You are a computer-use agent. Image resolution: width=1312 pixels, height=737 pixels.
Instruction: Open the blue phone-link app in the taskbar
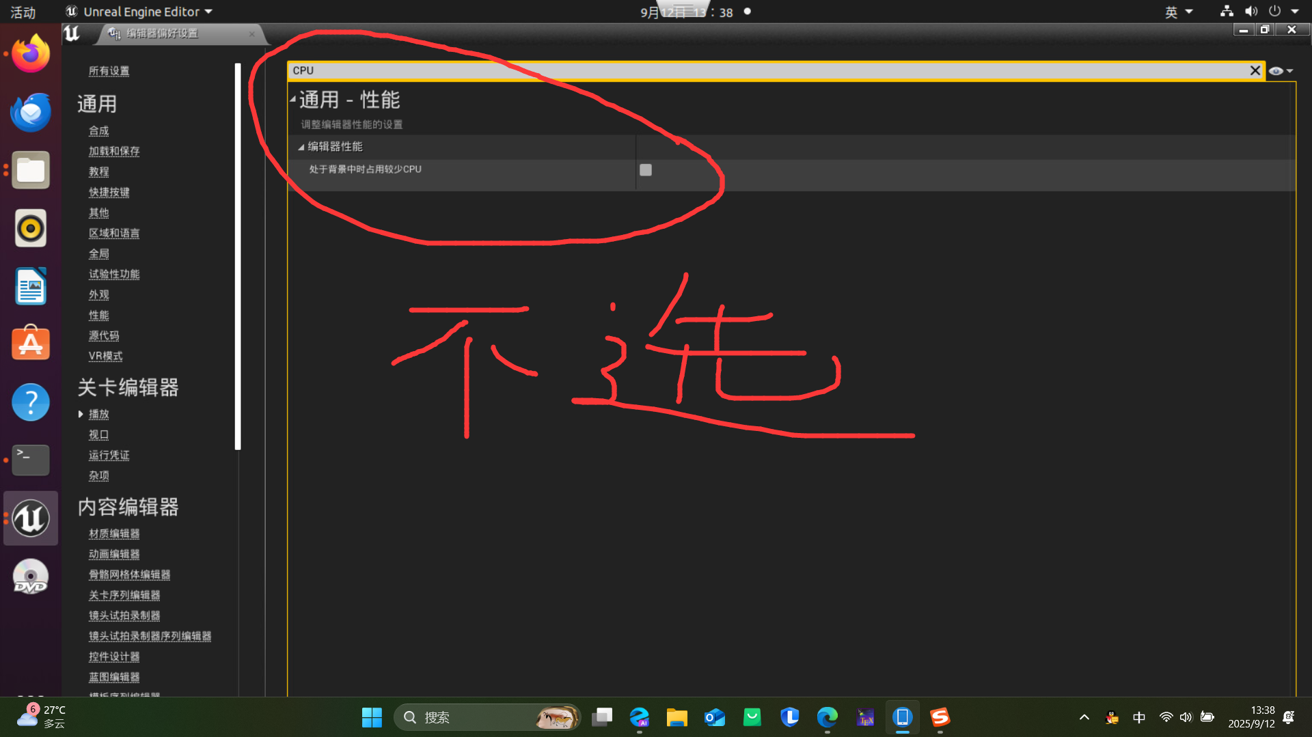coord(903,717)
